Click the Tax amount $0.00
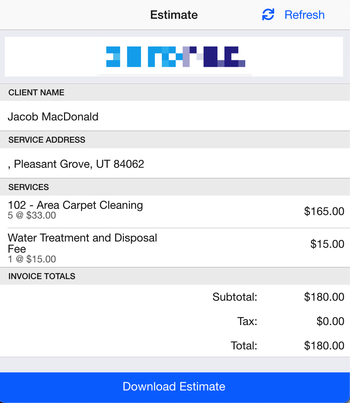Image resolution: width=350 pixels, height=403 pixels. (330, 321)
